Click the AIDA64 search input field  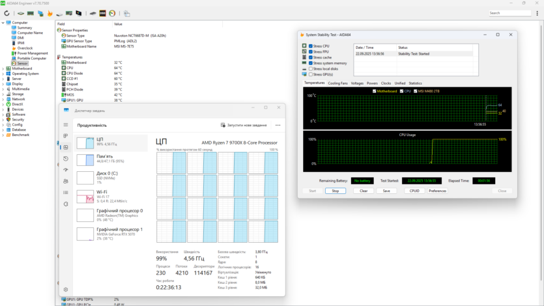pos(508,13)
